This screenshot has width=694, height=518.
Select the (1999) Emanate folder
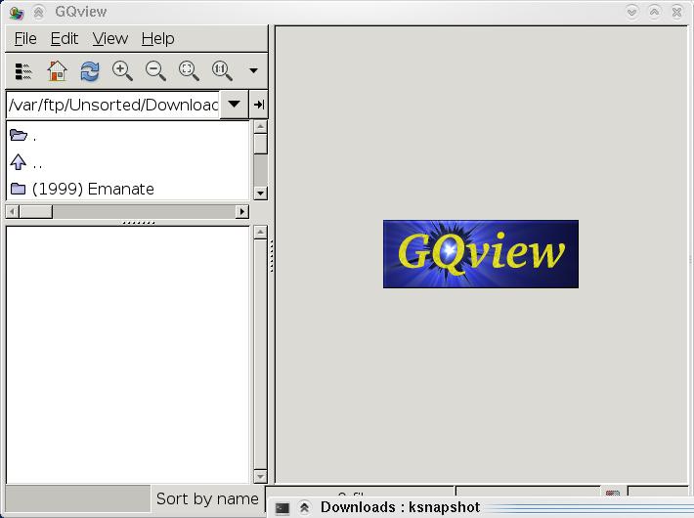click(x=128, y=189)
